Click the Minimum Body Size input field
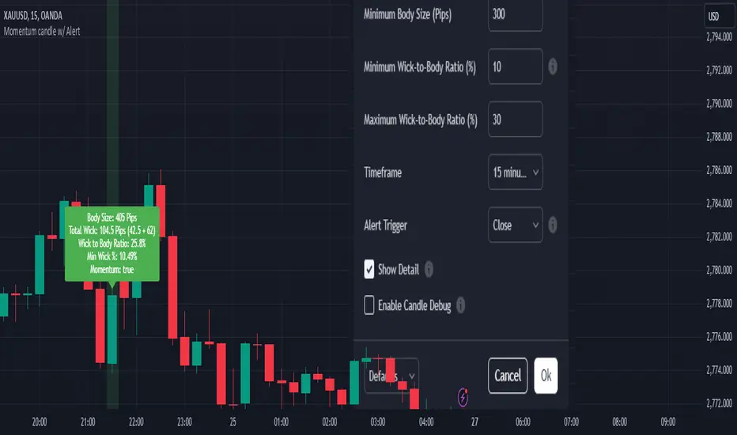The width and height of the screenshot is (737, 435). tap(516, 14)
